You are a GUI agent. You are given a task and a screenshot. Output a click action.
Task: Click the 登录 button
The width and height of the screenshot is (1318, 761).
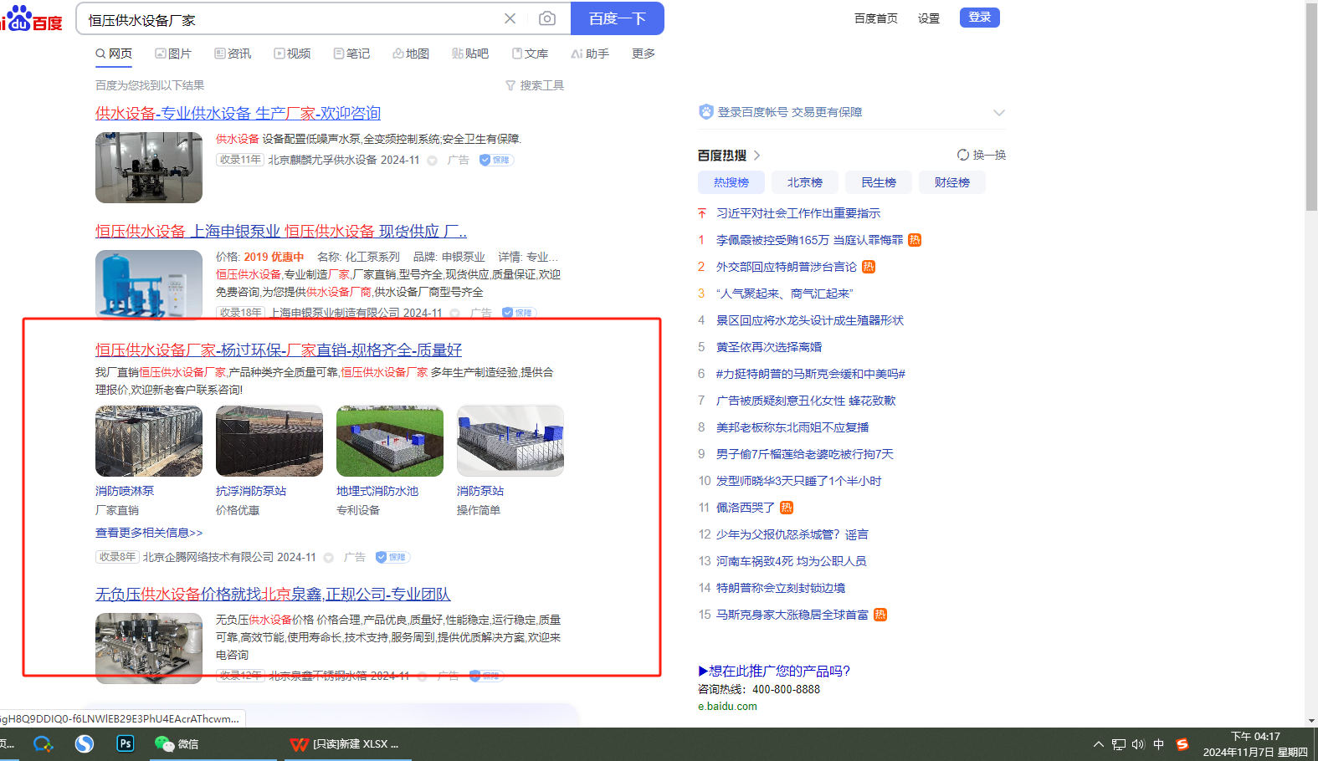pos(979,18)
